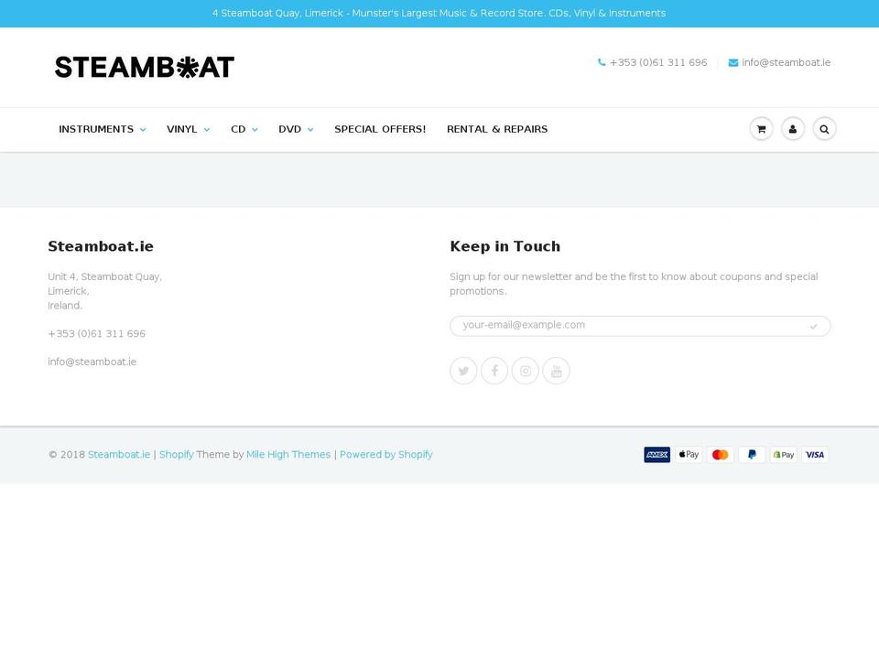
Task: Click the Steamboat logo
Action: tap(145, 67)
